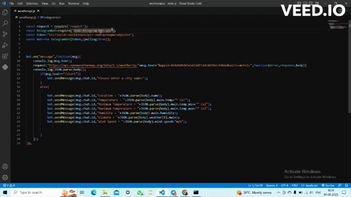Open the weather widget showing 36°C Mostly sunny

point(254,192)
